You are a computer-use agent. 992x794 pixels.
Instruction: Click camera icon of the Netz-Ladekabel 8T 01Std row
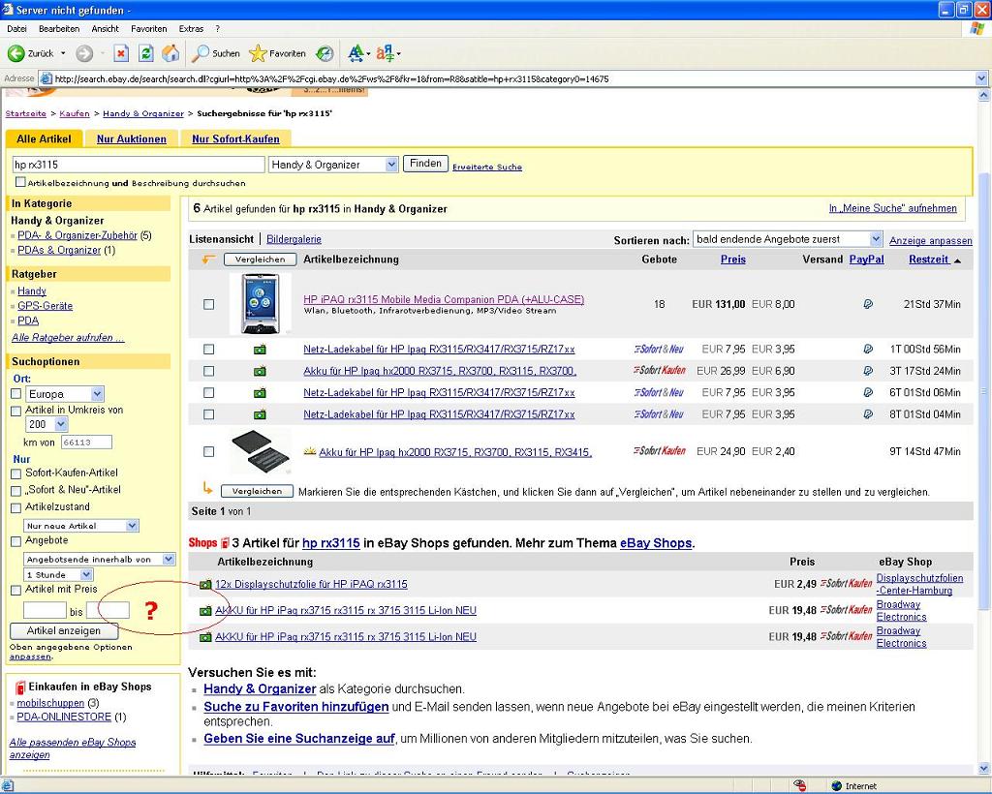[x=260, y=414]
